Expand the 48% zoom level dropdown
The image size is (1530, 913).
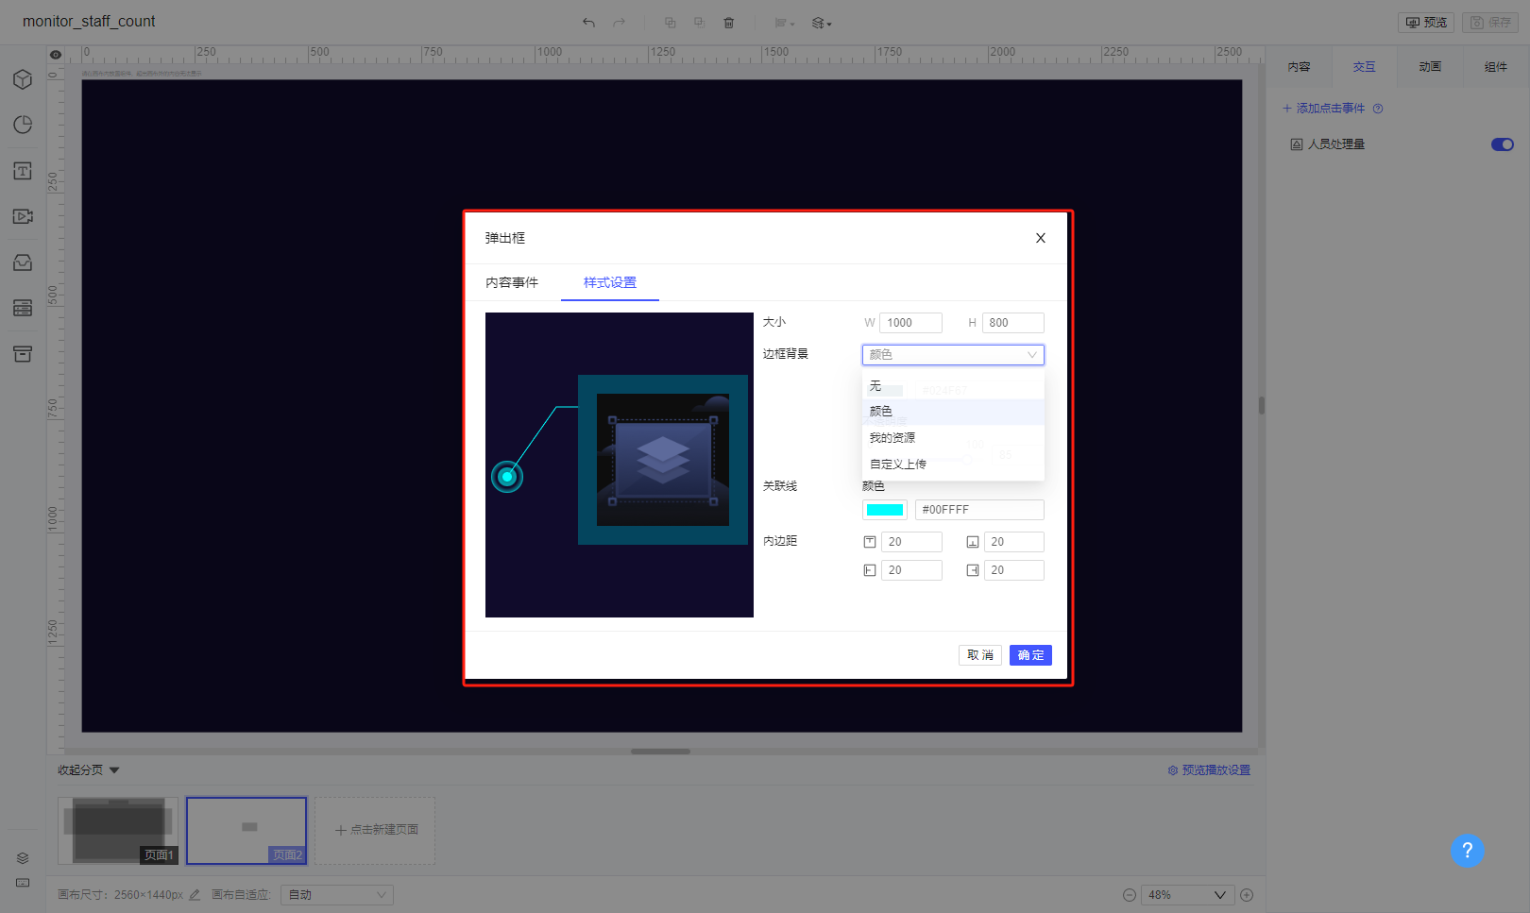1187,895
